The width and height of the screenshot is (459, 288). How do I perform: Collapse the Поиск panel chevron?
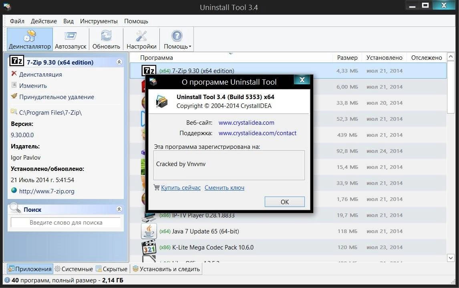119,209
